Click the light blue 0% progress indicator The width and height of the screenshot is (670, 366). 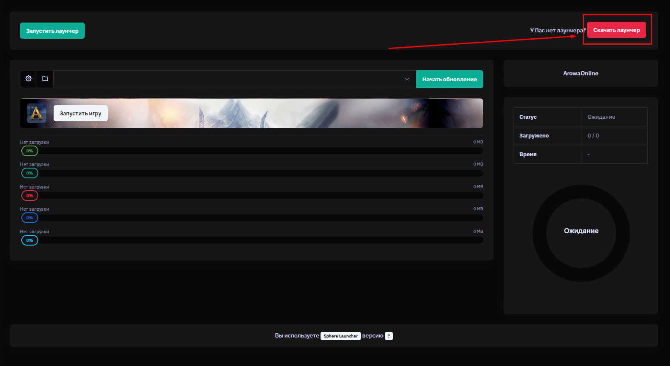point(30,240)
